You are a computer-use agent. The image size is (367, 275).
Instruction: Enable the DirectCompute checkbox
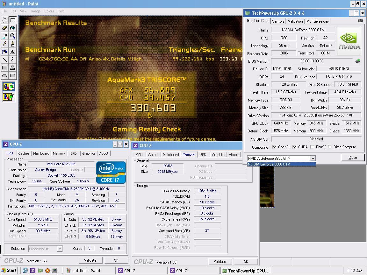330,147
